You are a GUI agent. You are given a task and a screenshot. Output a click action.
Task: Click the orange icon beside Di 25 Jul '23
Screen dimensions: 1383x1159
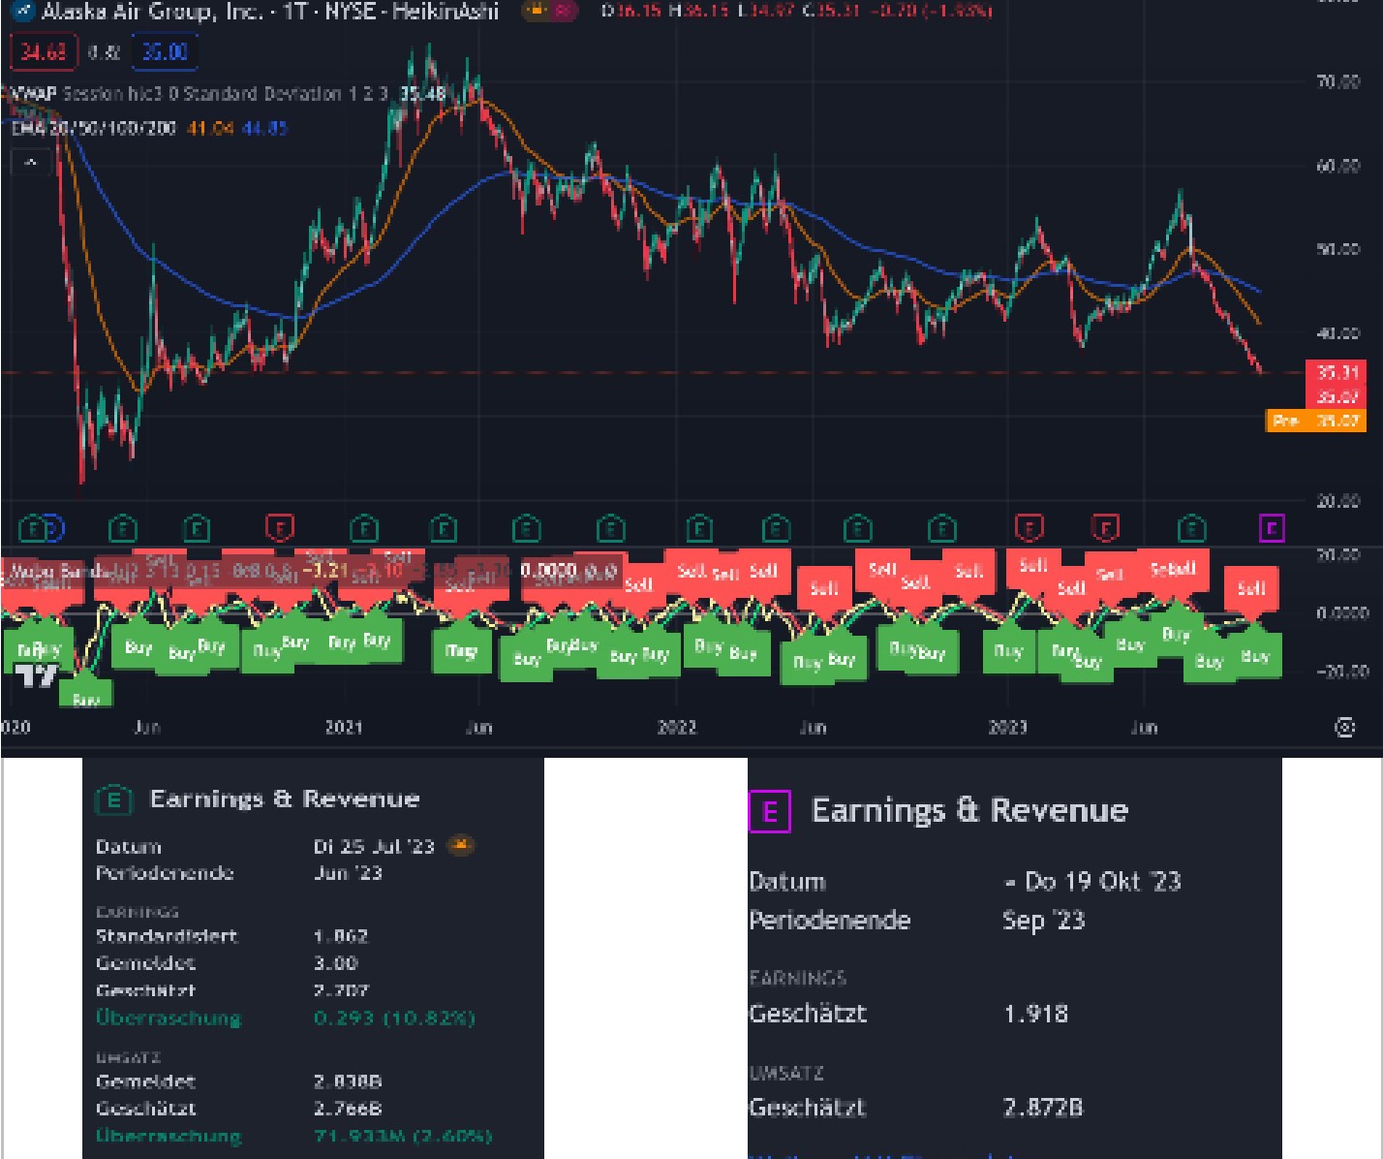[460, 846]
